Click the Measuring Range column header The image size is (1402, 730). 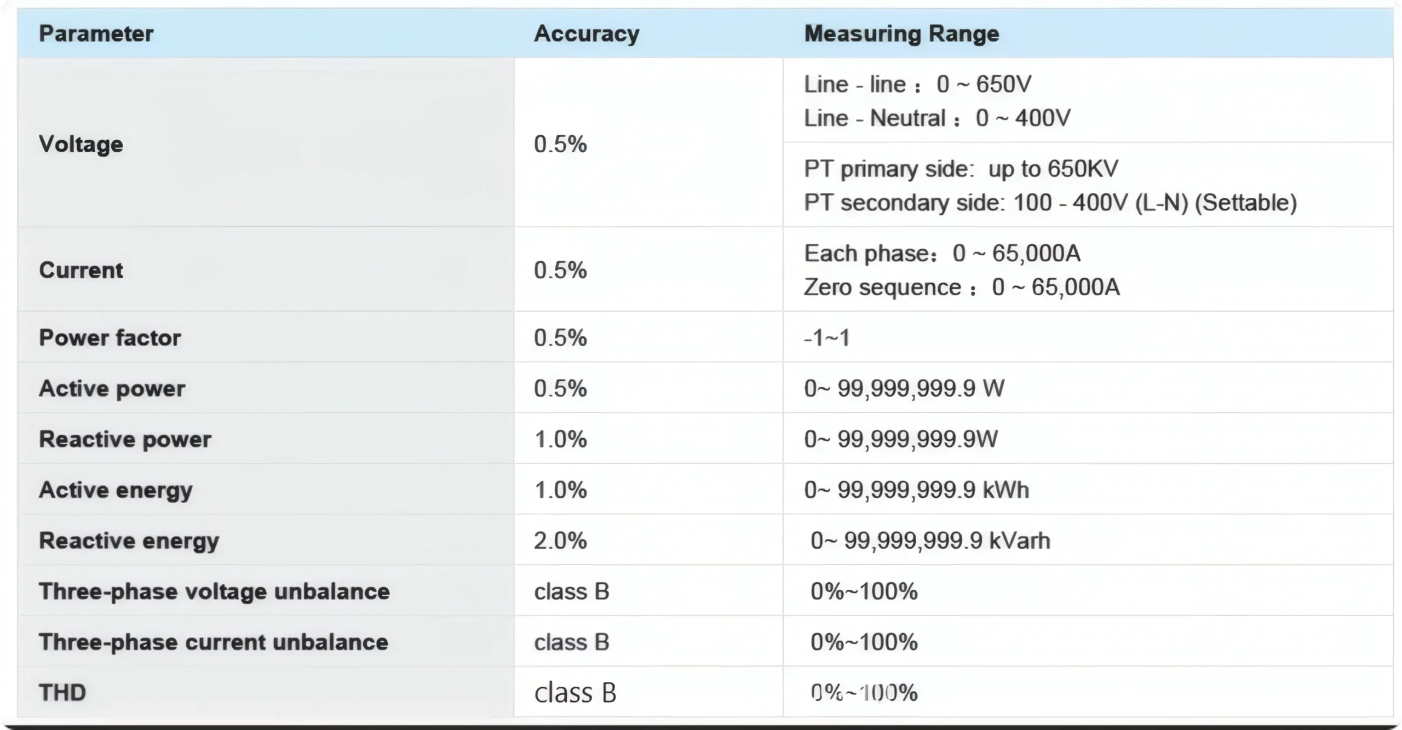point(901,34)
